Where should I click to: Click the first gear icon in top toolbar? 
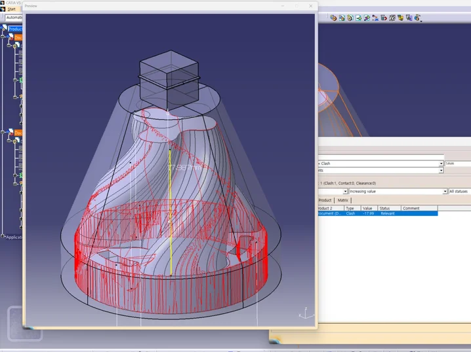(334, 18)
